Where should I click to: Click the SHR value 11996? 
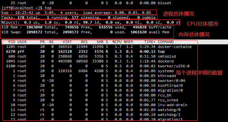[x=98, y=47]
